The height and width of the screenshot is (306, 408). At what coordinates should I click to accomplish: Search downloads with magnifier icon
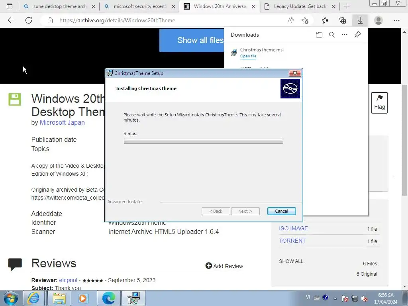point(332,35)
